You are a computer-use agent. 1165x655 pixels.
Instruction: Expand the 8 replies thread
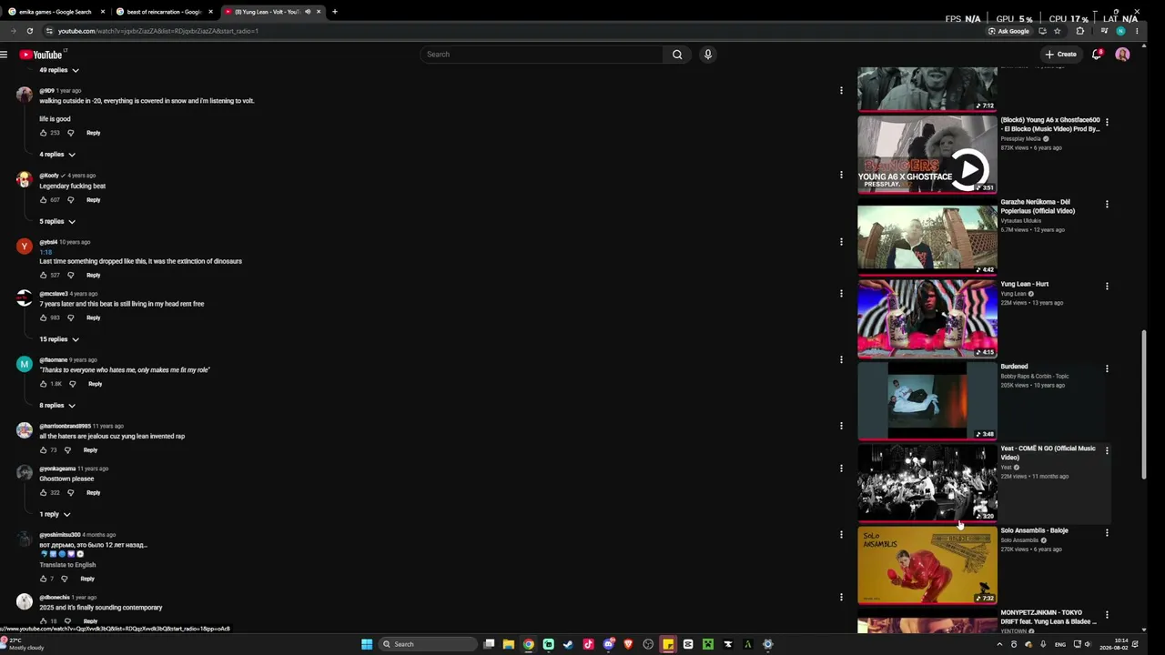pyautogui.click(x=57, y=406)
